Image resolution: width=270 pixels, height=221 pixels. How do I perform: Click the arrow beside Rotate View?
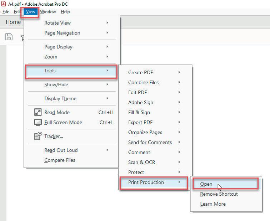pos(107,23)
